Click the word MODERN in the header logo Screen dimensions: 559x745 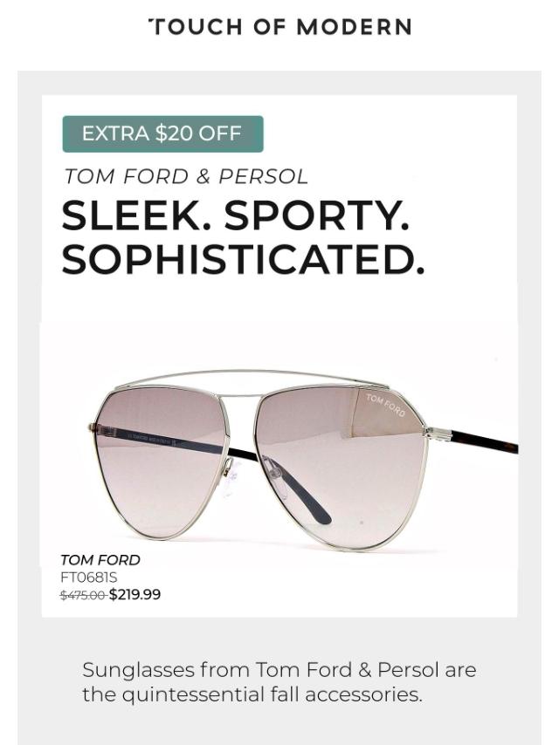[355, 27]
